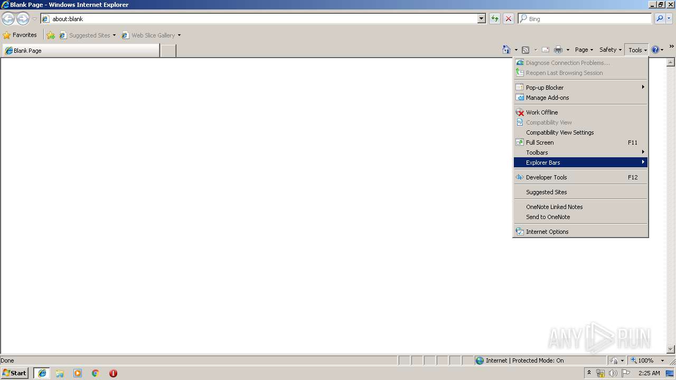The image size is (676, 380).
Task: Click the Stop loading button
Action: click(x=509, y=19)
